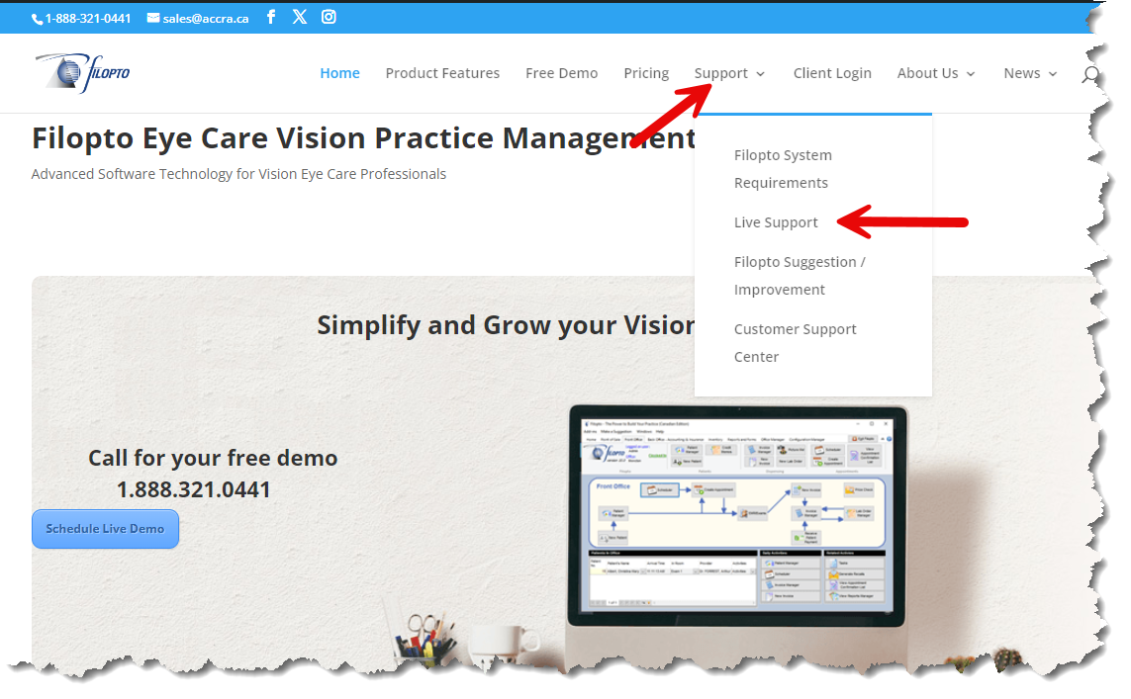Click the phone icon beside 1-888-321-0441
1131x699 pixels.
[x=37, y=20]
